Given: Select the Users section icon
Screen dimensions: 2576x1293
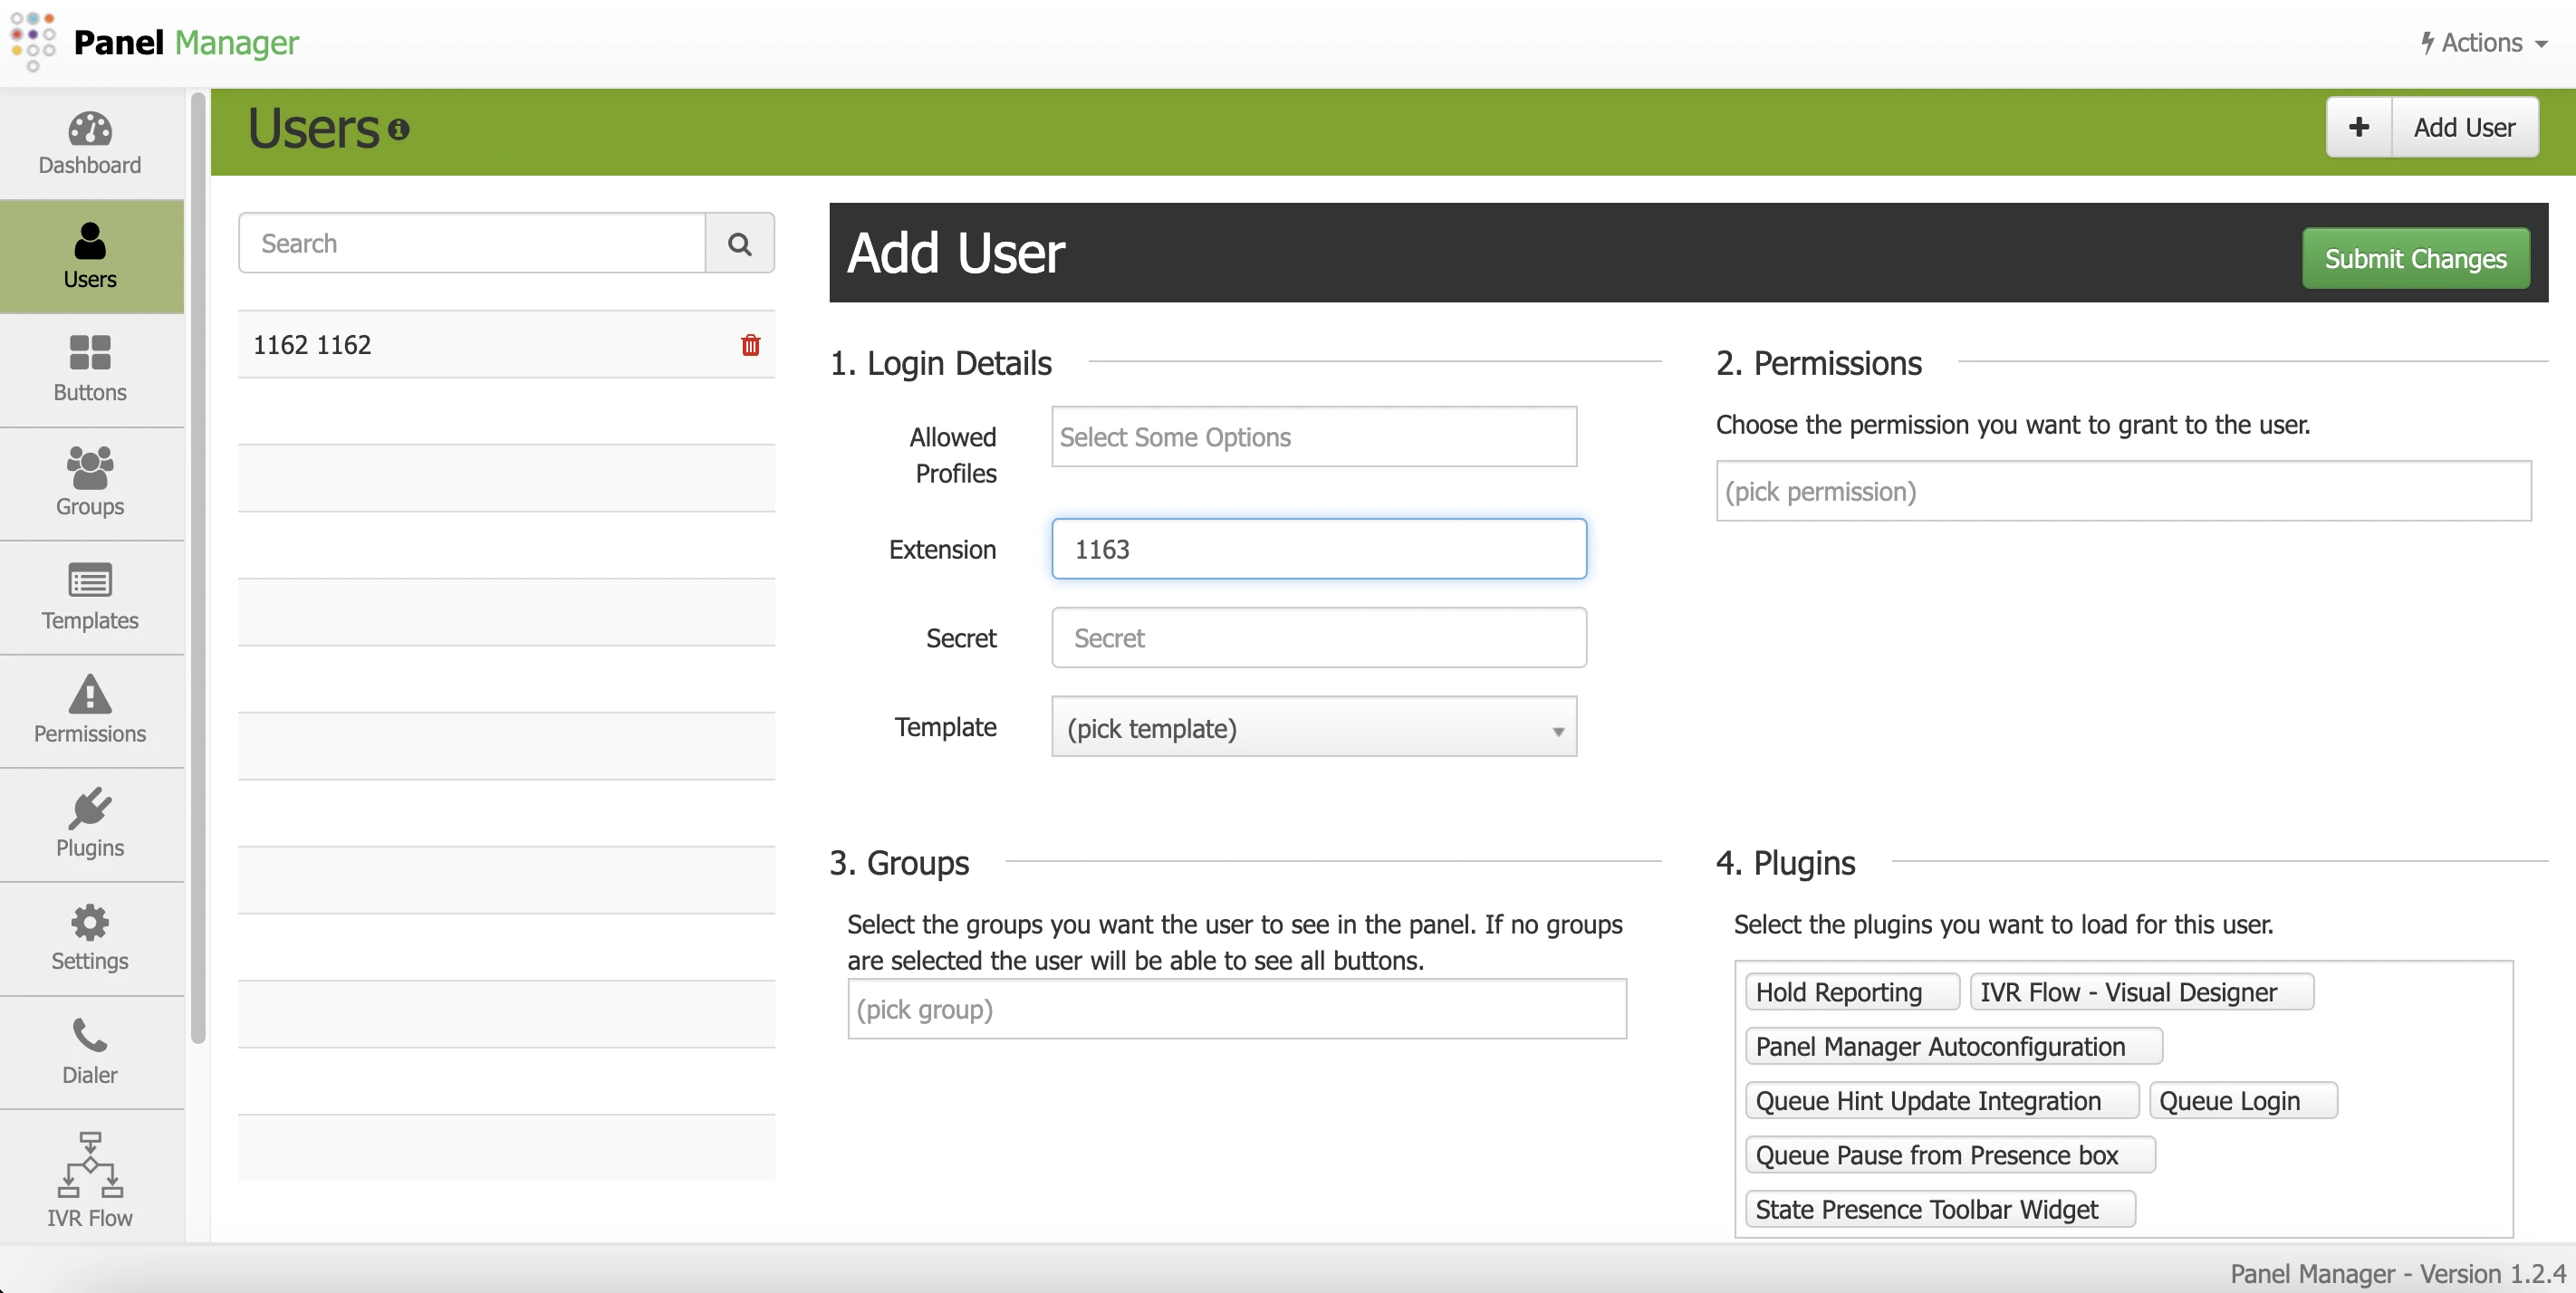Looking at the screenshot, I should (89, 255).
